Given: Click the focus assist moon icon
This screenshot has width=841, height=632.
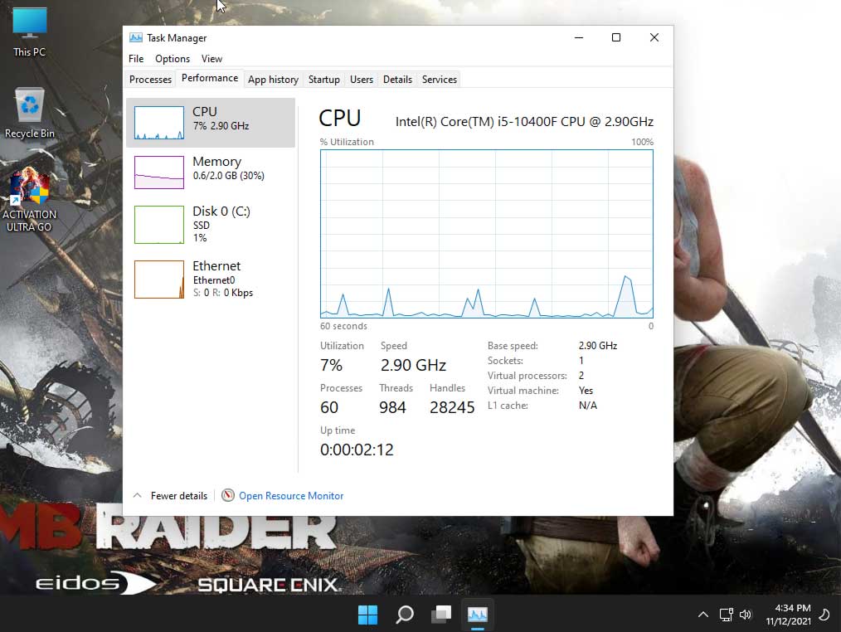Looking at the screenshot, I should point(825,615).
